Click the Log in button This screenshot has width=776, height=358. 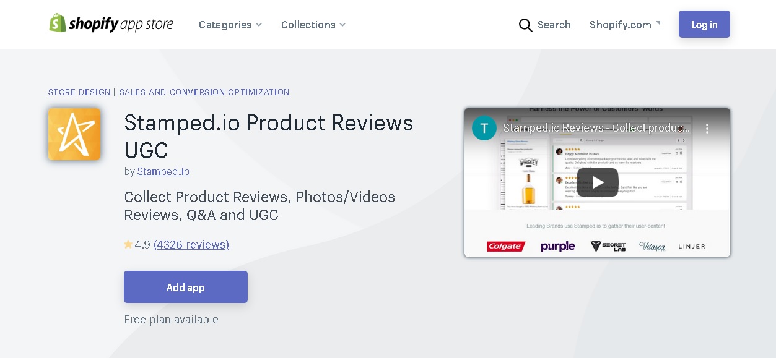pyautogui.click(x=704, y=24)
